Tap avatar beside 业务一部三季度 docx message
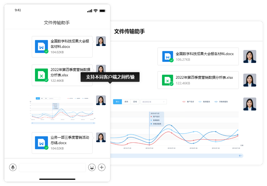The image size is (267, 186). (101, 137)
